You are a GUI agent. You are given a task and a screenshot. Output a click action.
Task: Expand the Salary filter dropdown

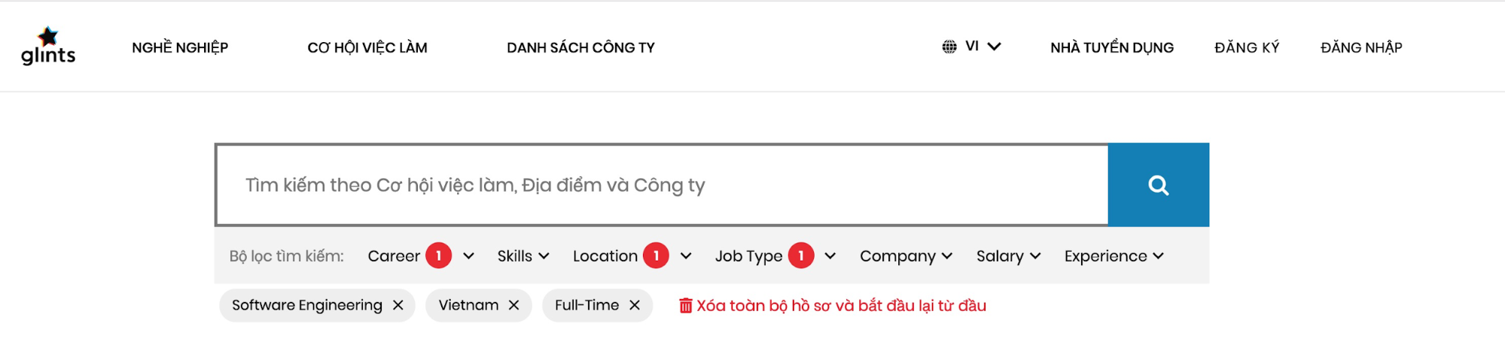[1008, 256]
